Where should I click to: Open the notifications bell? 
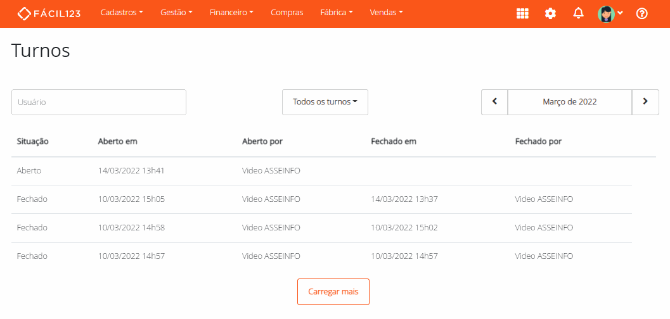click(x=578, y=14)
